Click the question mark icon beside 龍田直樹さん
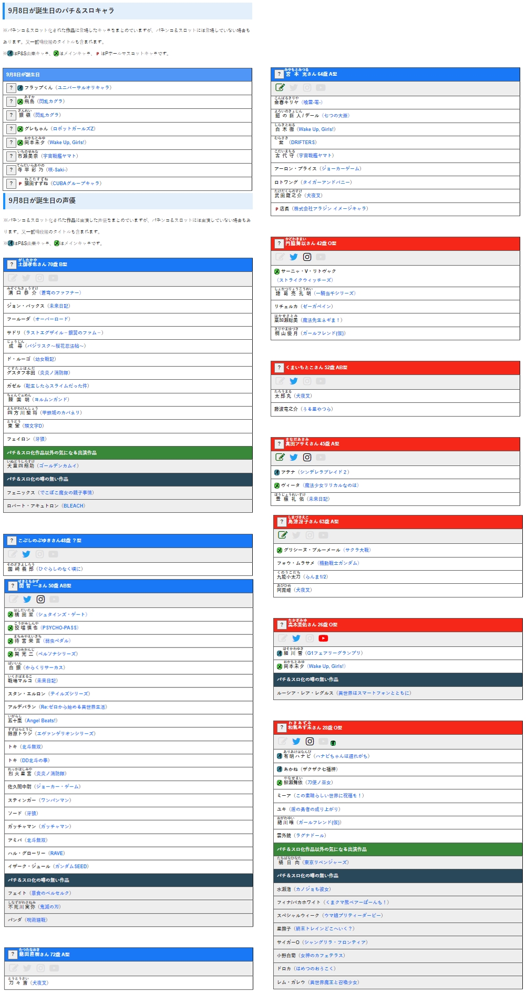526x993 pixels. pyautogui.click(x=13, y=954)
